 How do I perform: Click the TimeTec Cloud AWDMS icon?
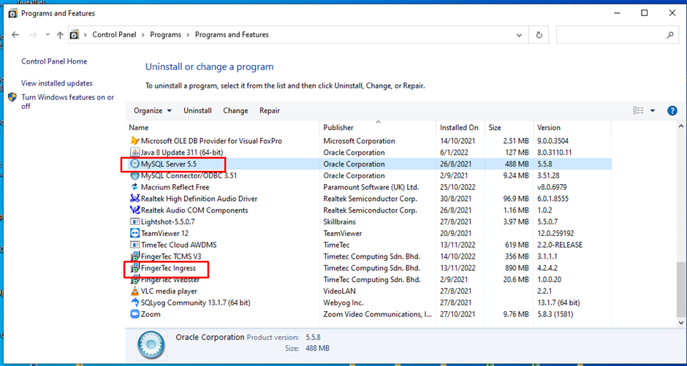134,245
